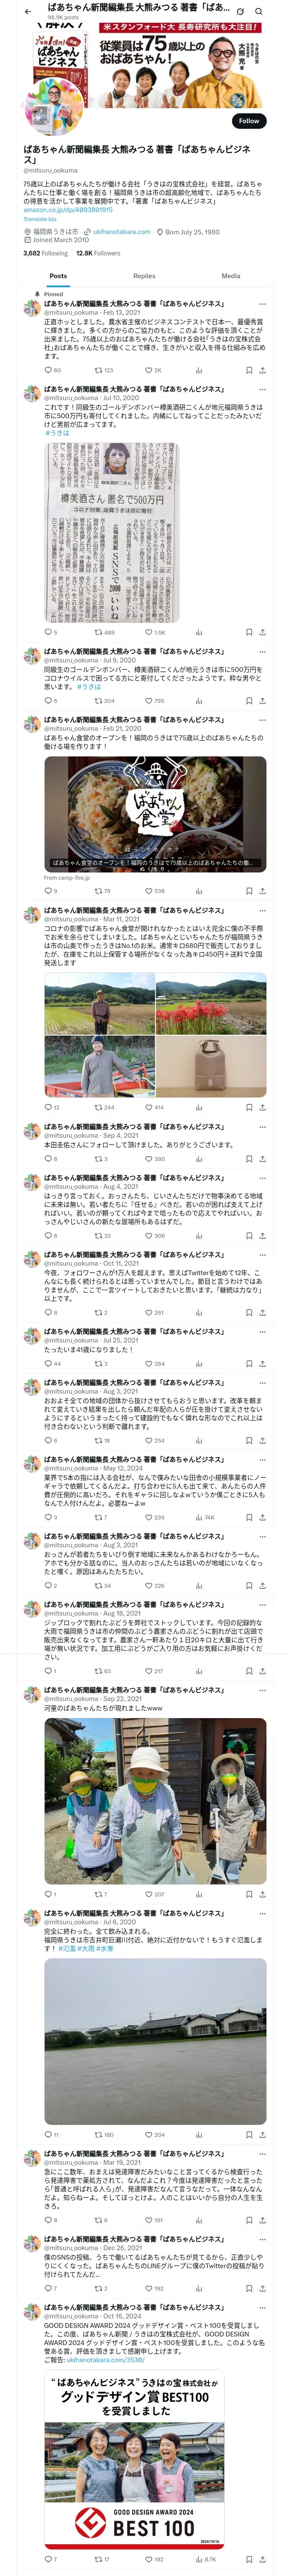The image size is (290, 2576).
Task: Open the ukihanotakara.com profile link
Action: (x=121, y=231)
